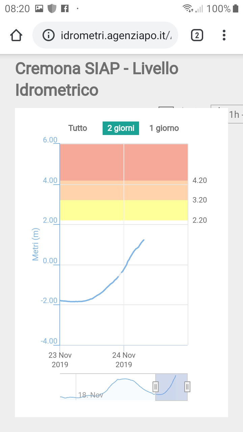Image resolution: width=243 pixels, height=432 pixels.
Task: Tap the Facebook notification icon in status bar
Action: click(64, 9)
